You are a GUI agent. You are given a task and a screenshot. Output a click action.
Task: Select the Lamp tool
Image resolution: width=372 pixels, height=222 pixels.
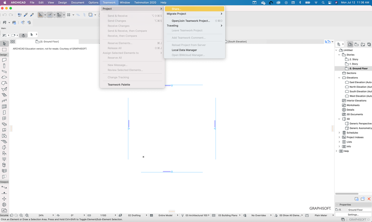point(4,159)
